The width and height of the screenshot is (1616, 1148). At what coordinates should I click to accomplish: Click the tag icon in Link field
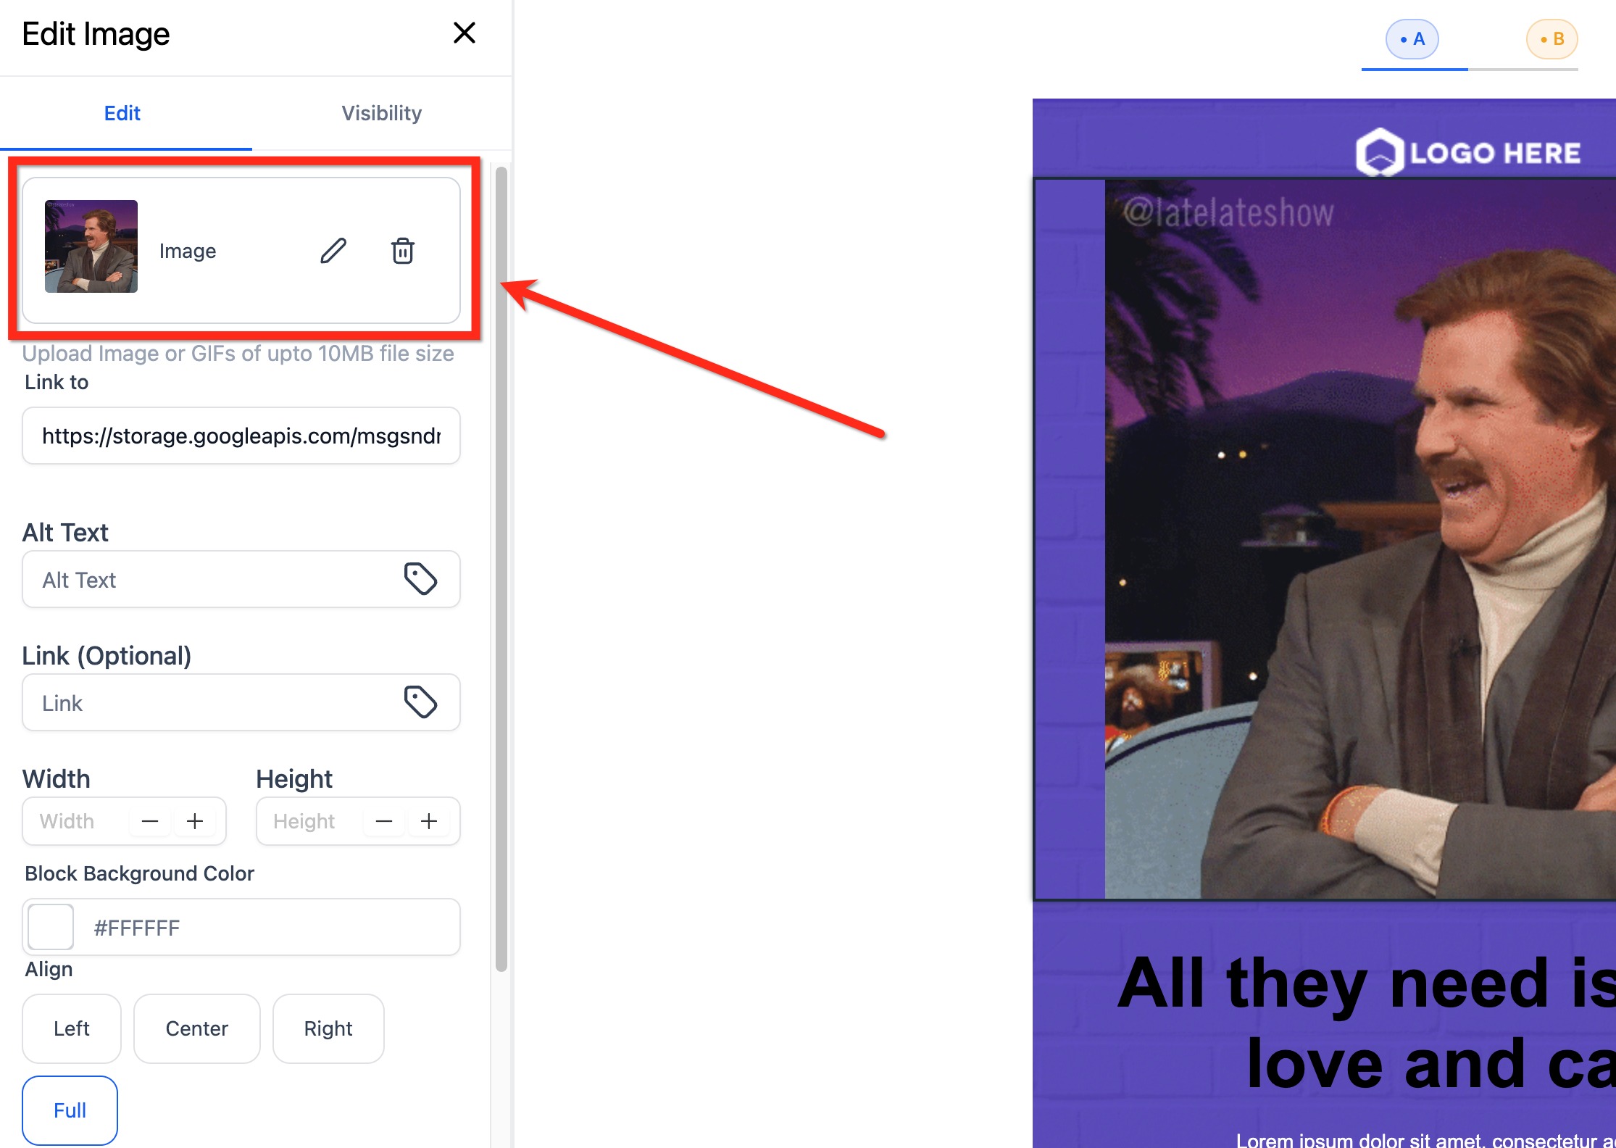(420, 702)
